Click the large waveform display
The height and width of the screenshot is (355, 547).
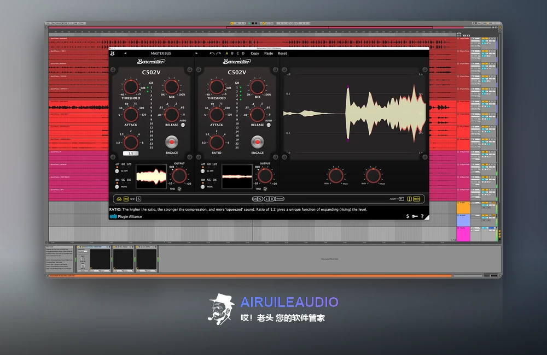pyautogui.click(x=354, y=113)
